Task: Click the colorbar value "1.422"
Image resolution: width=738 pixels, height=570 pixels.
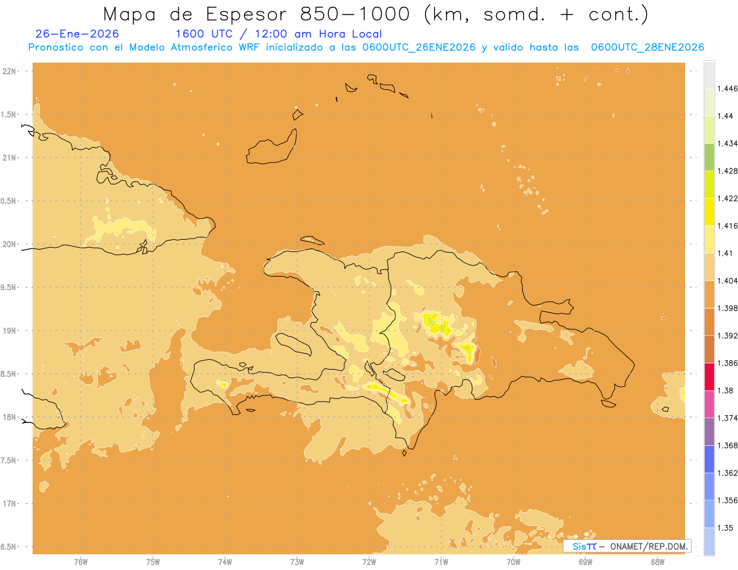Action: [x=728, y=198]
